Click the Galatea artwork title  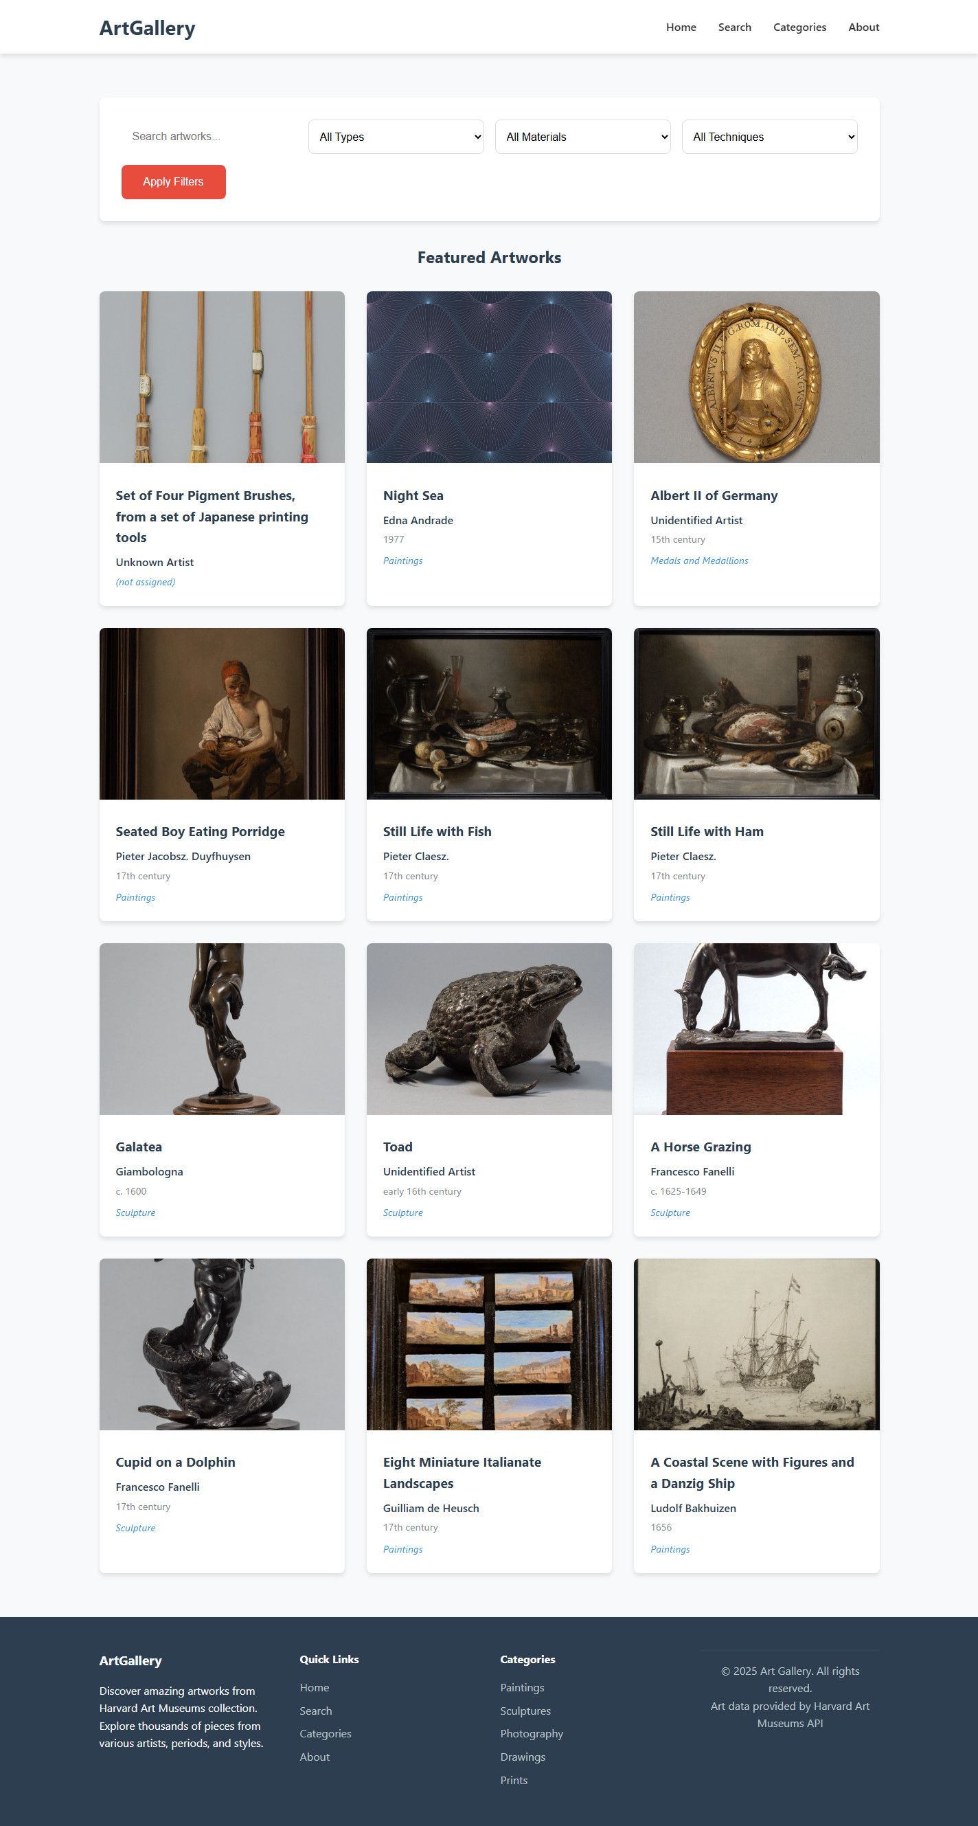(139, 1147)
